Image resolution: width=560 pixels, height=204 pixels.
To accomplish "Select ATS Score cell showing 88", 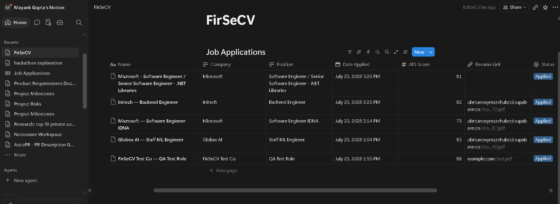I will (431, 159).
